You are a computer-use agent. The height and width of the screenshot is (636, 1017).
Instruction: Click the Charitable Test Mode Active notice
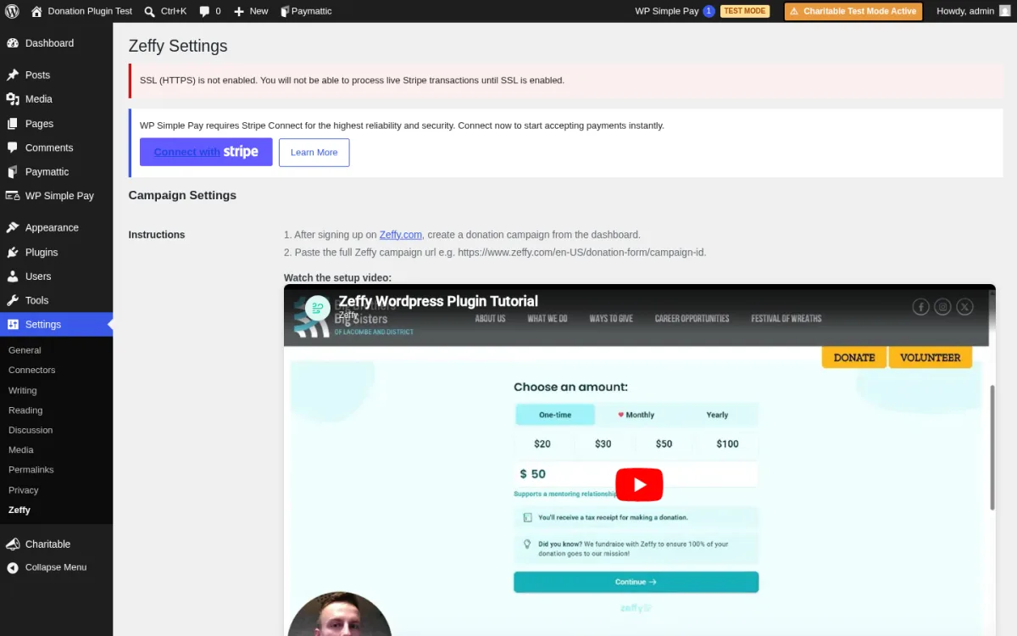pos(853,11)
